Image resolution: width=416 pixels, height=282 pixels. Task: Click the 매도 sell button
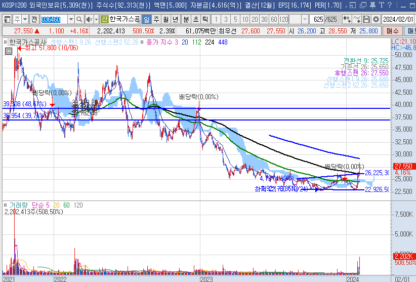410,31
